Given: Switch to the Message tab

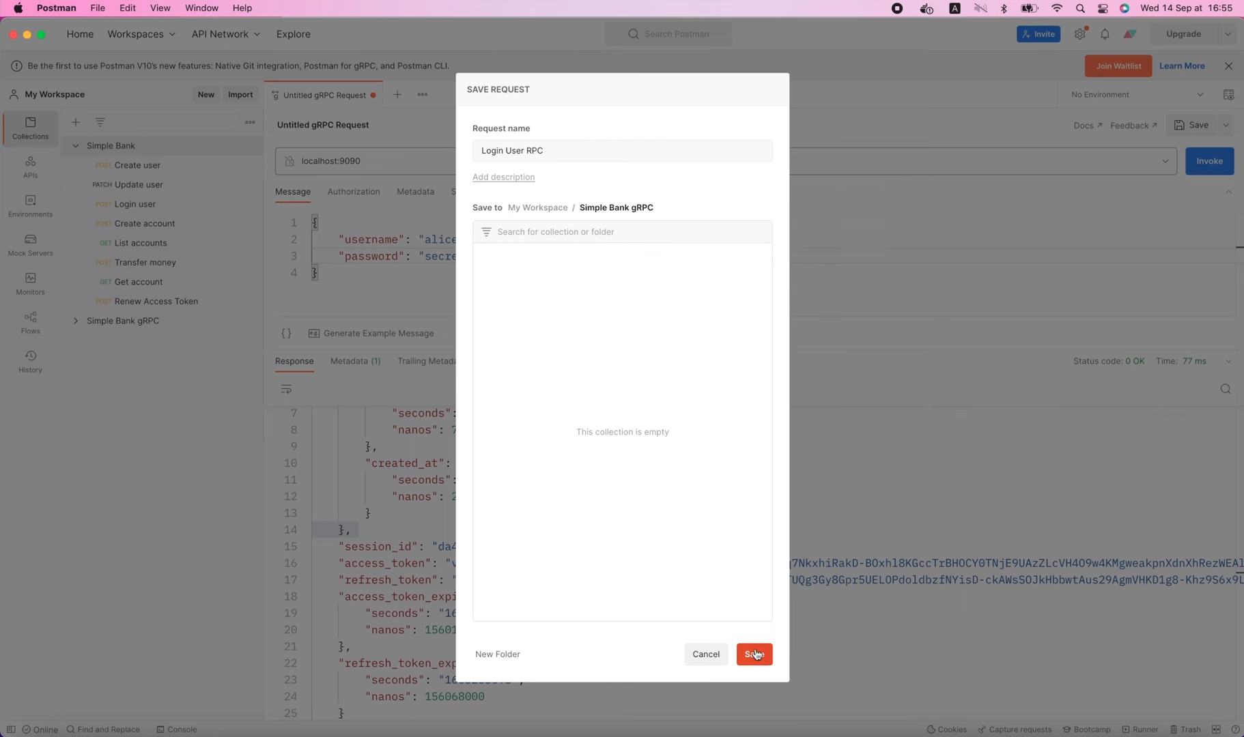Looking at the screenshot, I should pos(293,192).
